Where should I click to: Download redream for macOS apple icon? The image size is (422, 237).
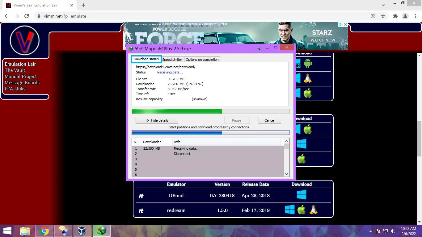pos(302,210)
